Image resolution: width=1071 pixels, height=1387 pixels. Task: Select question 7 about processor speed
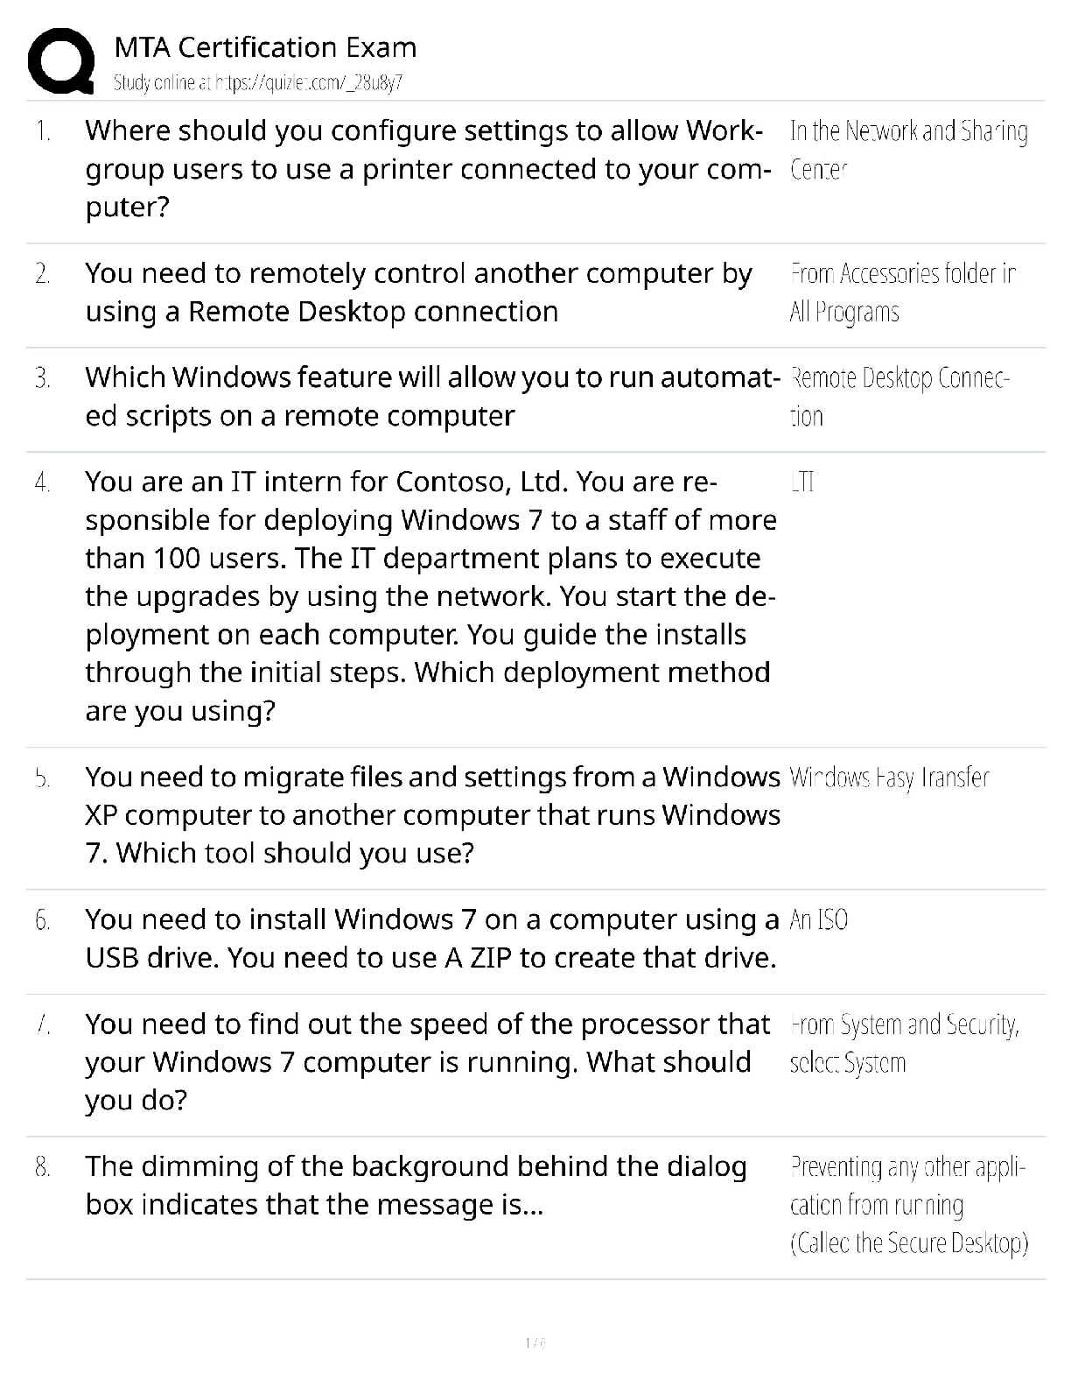tap(427, 1061)
